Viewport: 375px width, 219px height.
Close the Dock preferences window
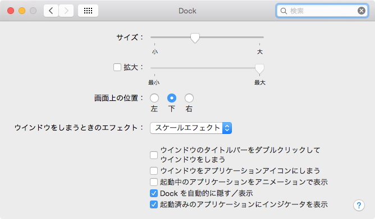[x=11, y=11]
